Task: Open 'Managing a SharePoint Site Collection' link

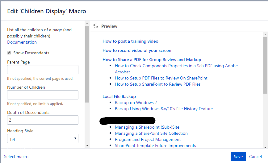Action: (x=151, y=133)
